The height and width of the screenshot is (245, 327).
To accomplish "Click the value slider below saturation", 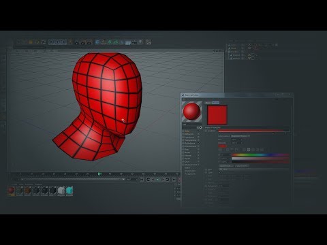I will (260, 162).
